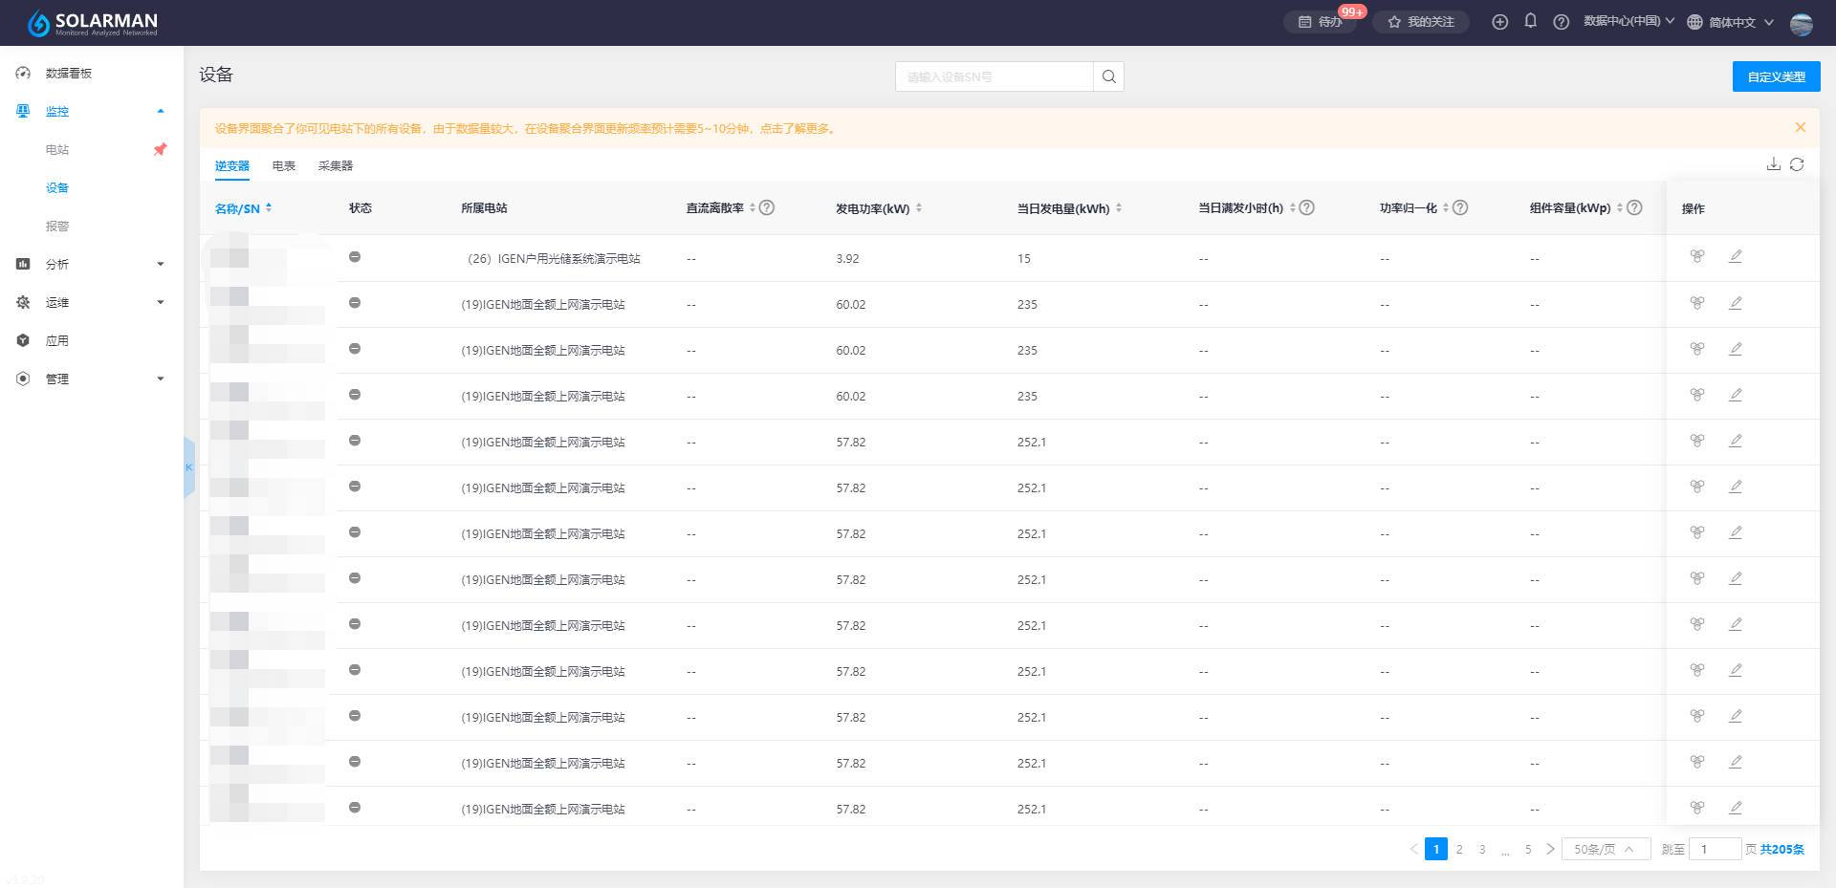The image size is (1836, 888).
Task: Open the 50条/页 page size dropdown
Action: click(1605, 849)
